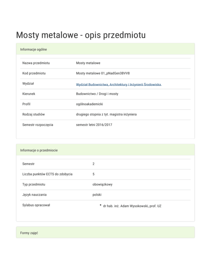Click the 'Mosty metalowe - opis przedmiotu' page title

pos(80,35)
